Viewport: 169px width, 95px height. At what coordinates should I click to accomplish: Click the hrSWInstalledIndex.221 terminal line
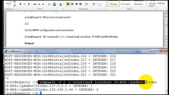point(60,75)
